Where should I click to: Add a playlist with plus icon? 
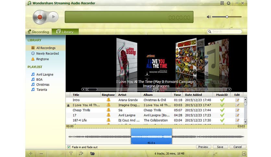[30, 153]
